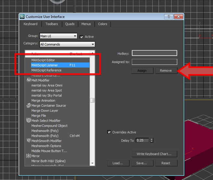Switch to the Colors tab
Image resolution: width=213 pixels, height=180 pixels.
(x=103, y=24)
